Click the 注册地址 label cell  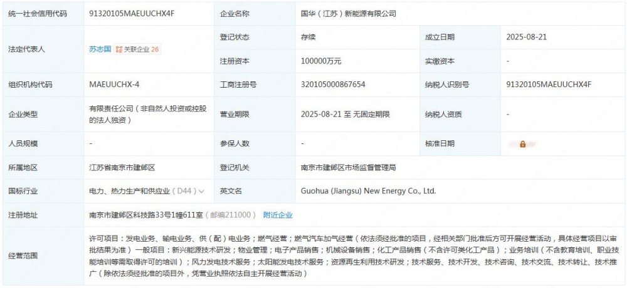click(43, 215)
